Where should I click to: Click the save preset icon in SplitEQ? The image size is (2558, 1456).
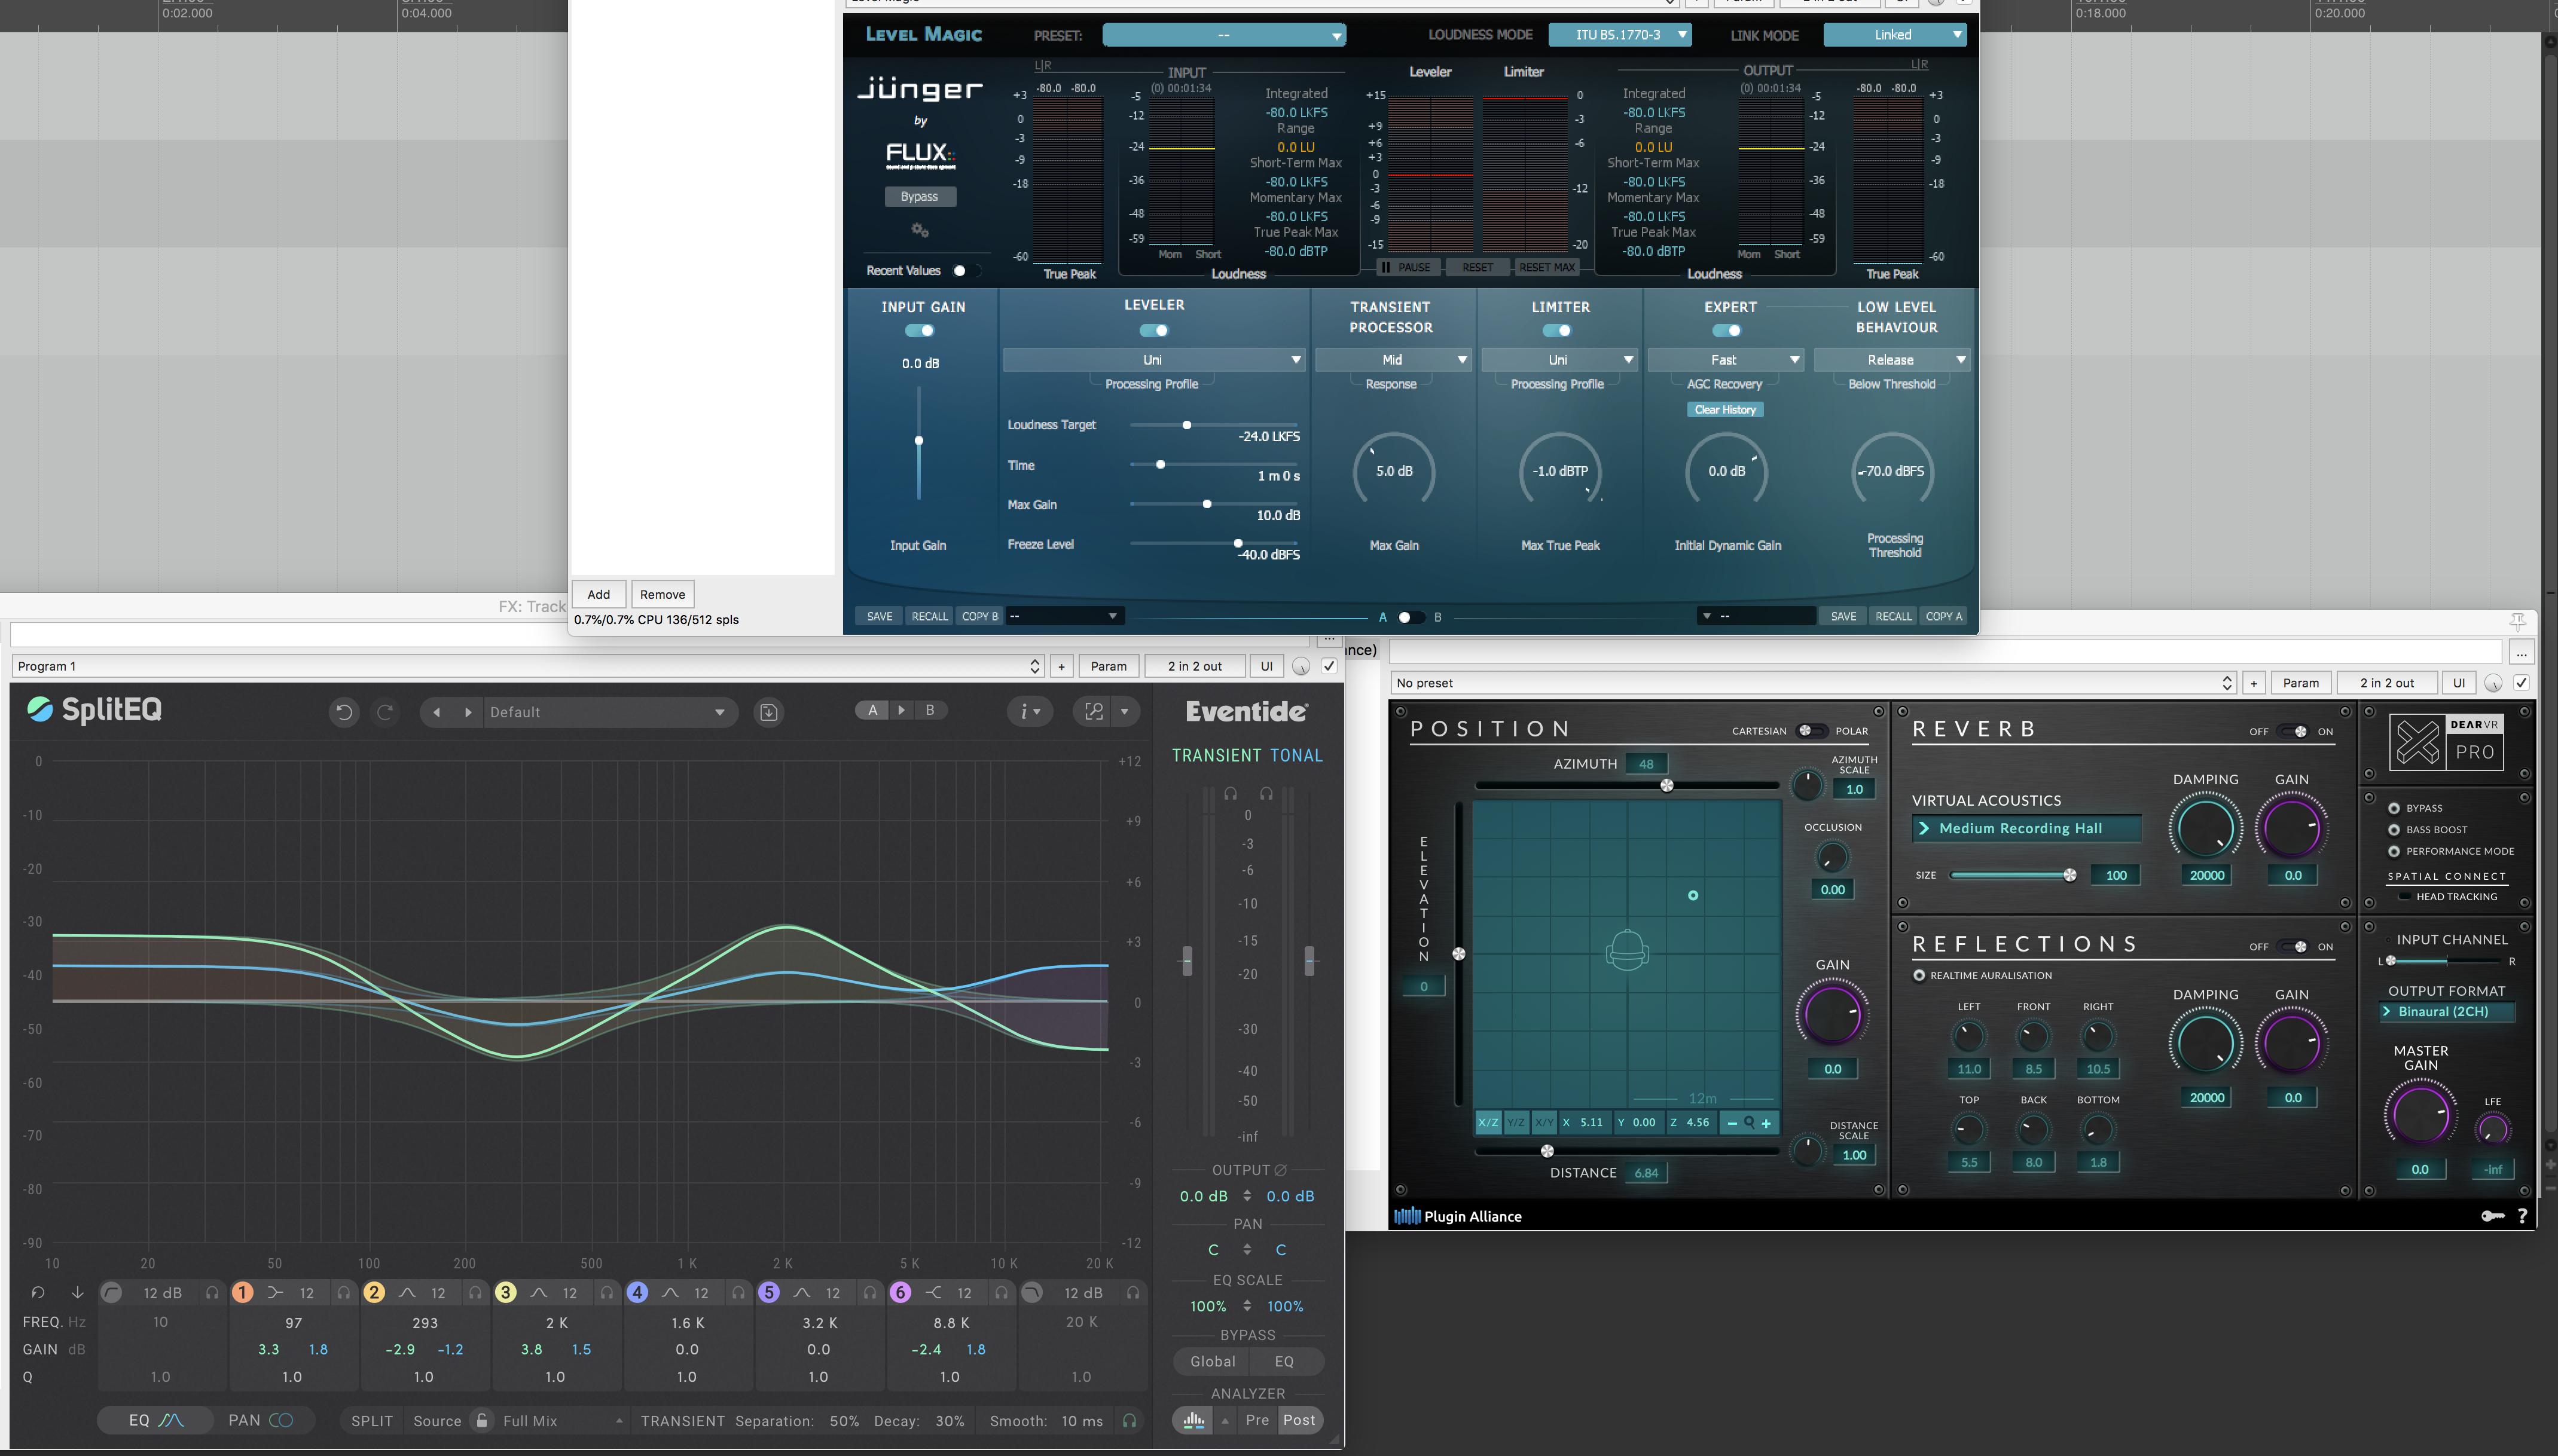(768, 712)
